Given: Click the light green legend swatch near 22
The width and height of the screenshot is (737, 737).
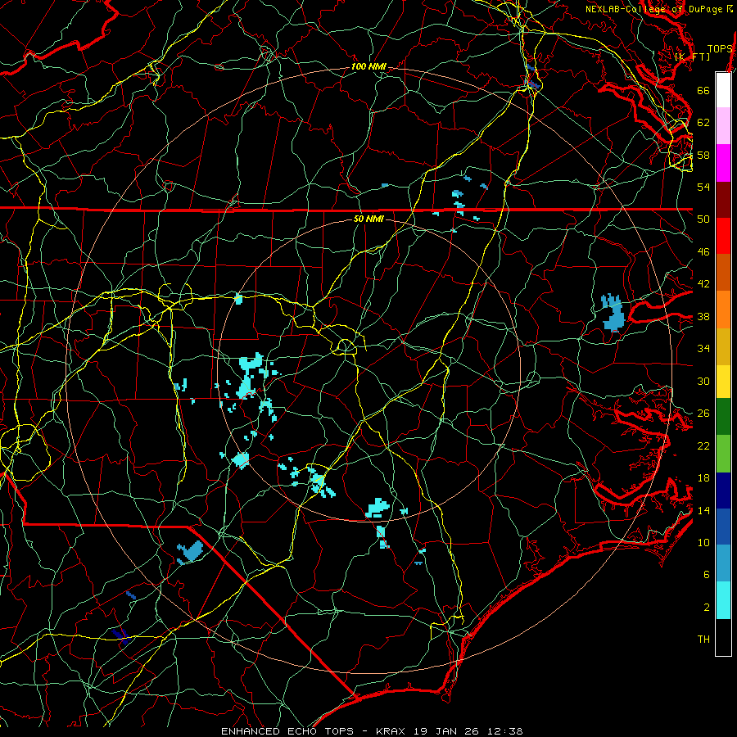Looking at the screenshot, I should point(723,454).
